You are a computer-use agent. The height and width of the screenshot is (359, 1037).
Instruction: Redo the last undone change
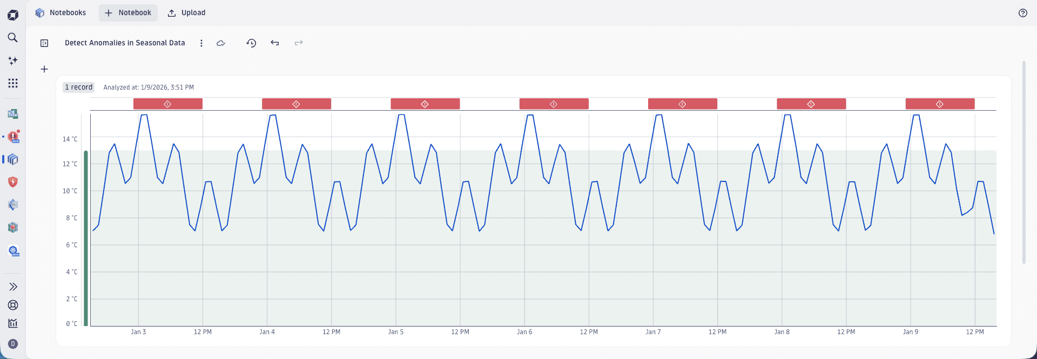pos(299,43)
